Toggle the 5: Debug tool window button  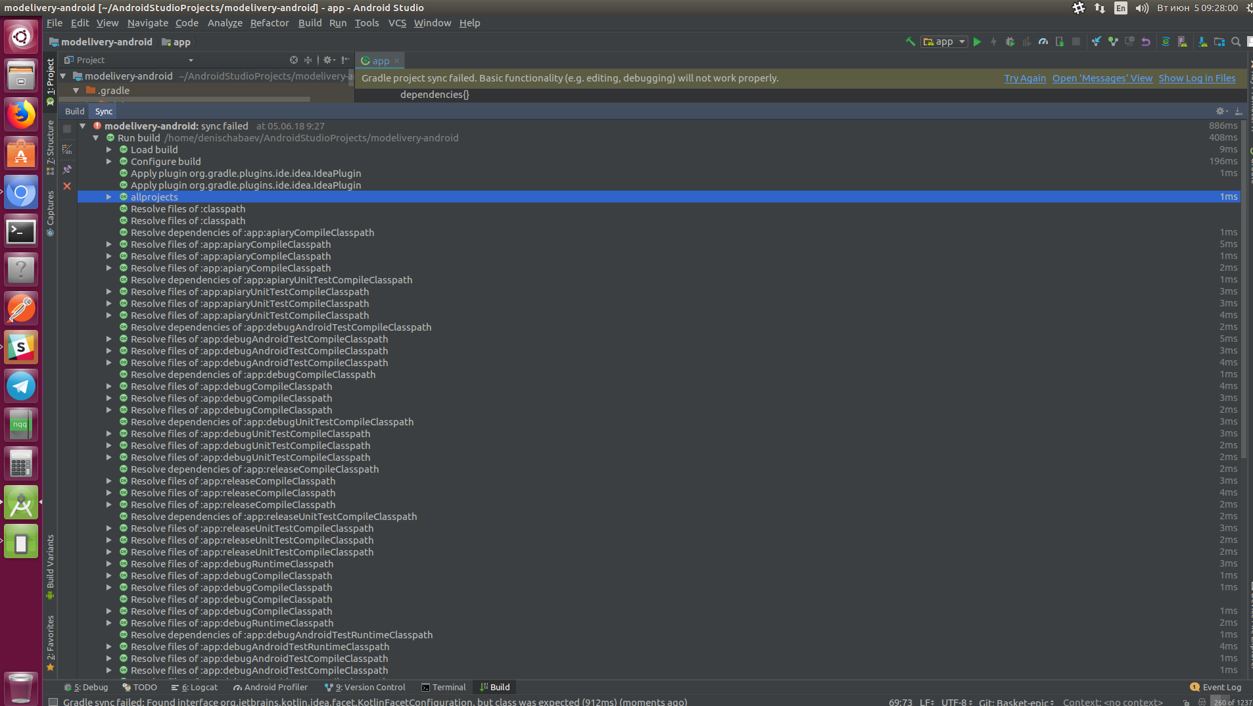tap(86, 687)
